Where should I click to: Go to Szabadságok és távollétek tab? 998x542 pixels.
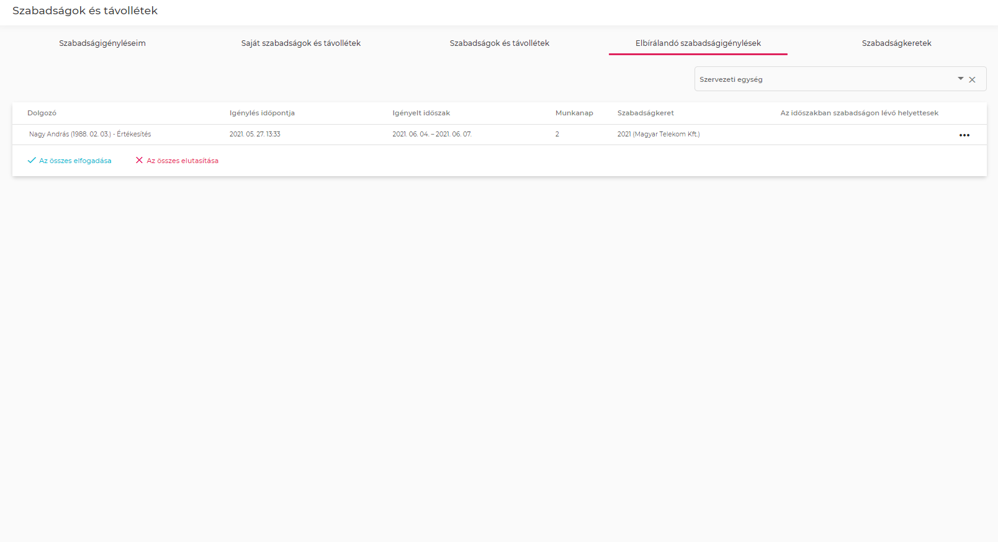(x=499, y=43)
